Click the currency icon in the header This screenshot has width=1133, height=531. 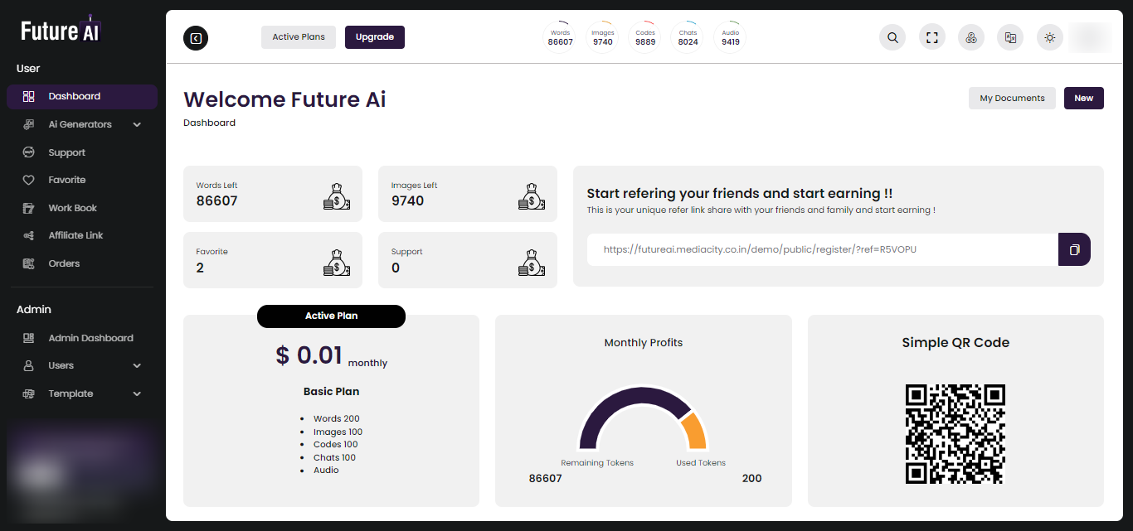coord(970,37)
